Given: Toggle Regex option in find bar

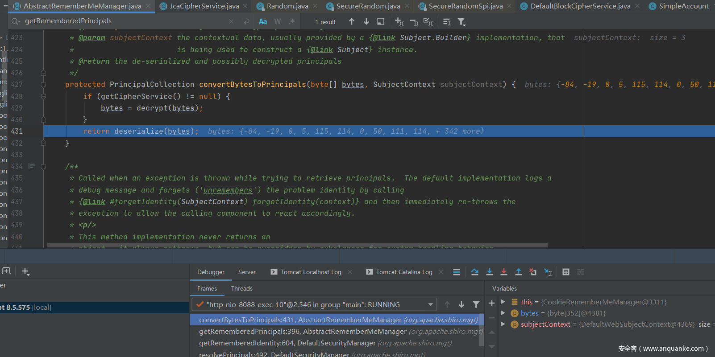Looking at the screenshot, I should 291,22.
